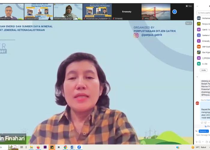Open Google Chrome from the taskbar
This screenshot has width=210, height=150.
pos(65,147)
